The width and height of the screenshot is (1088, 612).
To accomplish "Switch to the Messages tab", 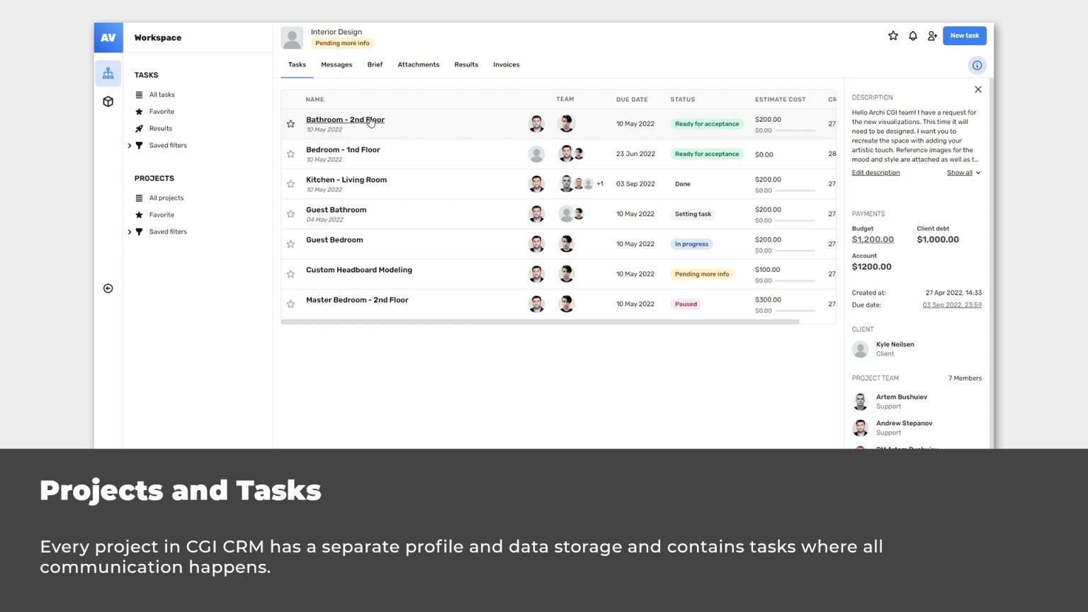I will pyautogui.click(x=336, y=64).
